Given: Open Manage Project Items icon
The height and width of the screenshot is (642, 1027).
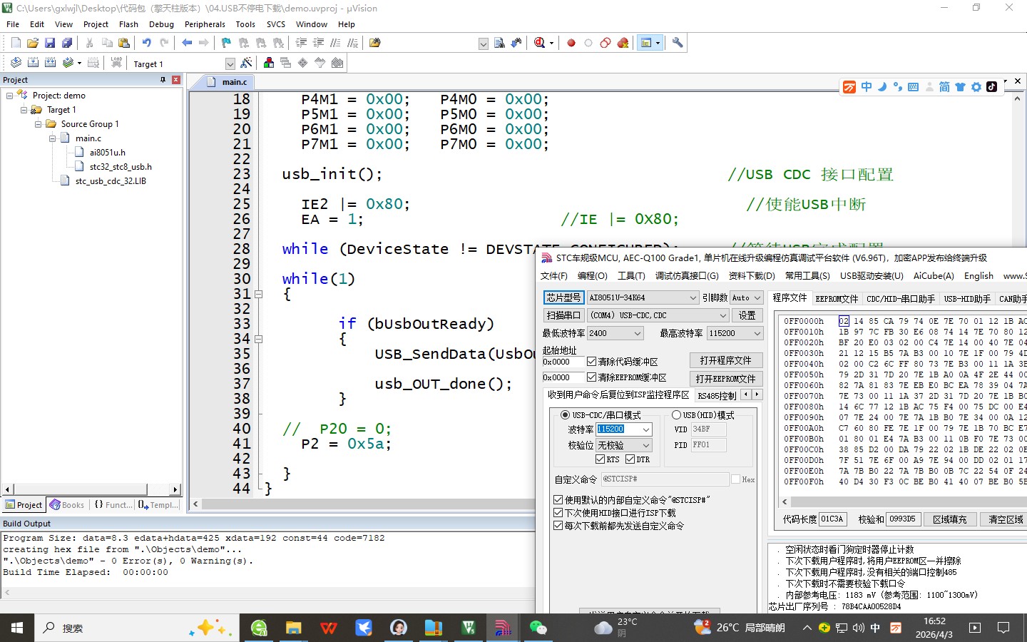Looking at the screenshot, I should coord(269,63).
